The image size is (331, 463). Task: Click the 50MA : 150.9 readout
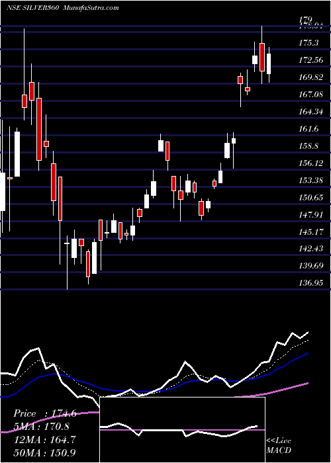45,452
